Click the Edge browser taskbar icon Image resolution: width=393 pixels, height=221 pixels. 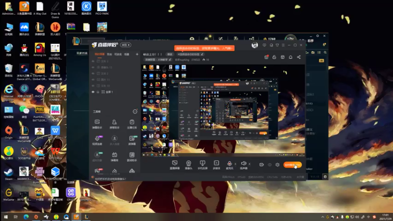click(x=26, y=217)
